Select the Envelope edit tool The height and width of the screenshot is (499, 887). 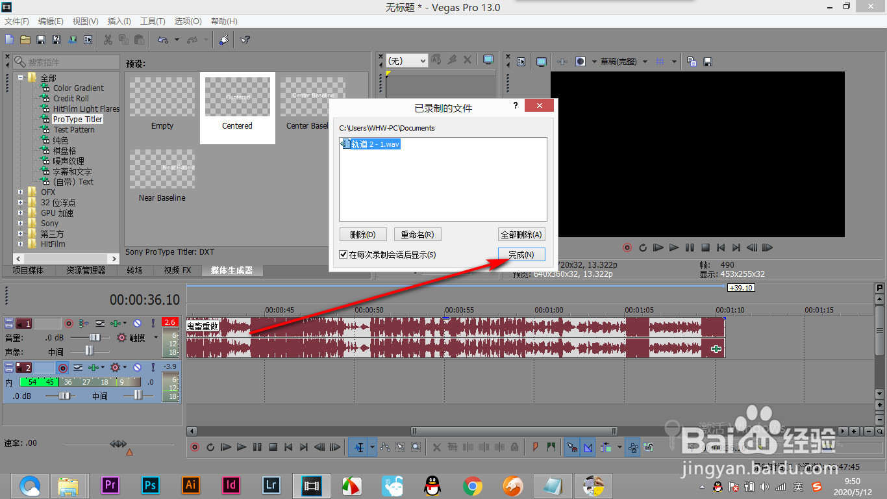(x=385, y=447)
